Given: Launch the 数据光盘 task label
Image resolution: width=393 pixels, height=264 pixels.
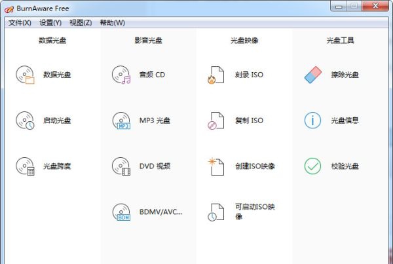Looking at the screenshot, I should click(x=57, y=75).
